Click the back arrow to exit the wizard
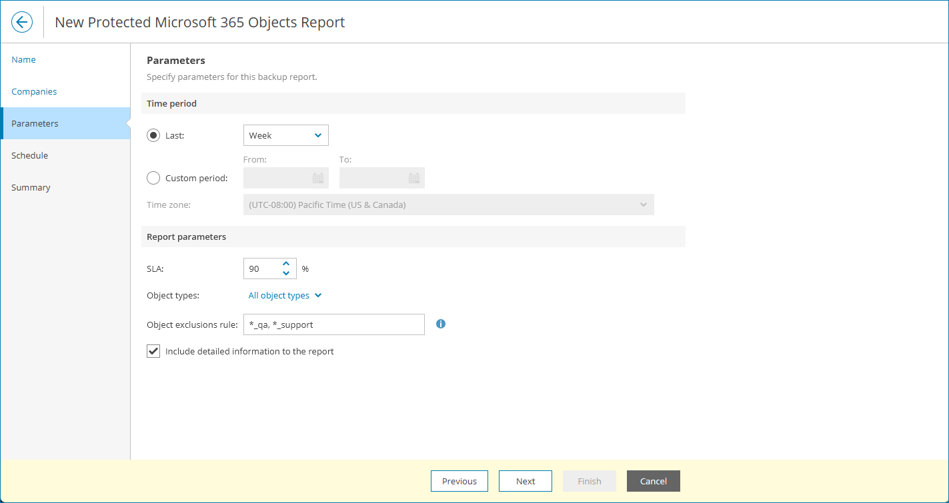The image size is (949, 503). (22, 21)
